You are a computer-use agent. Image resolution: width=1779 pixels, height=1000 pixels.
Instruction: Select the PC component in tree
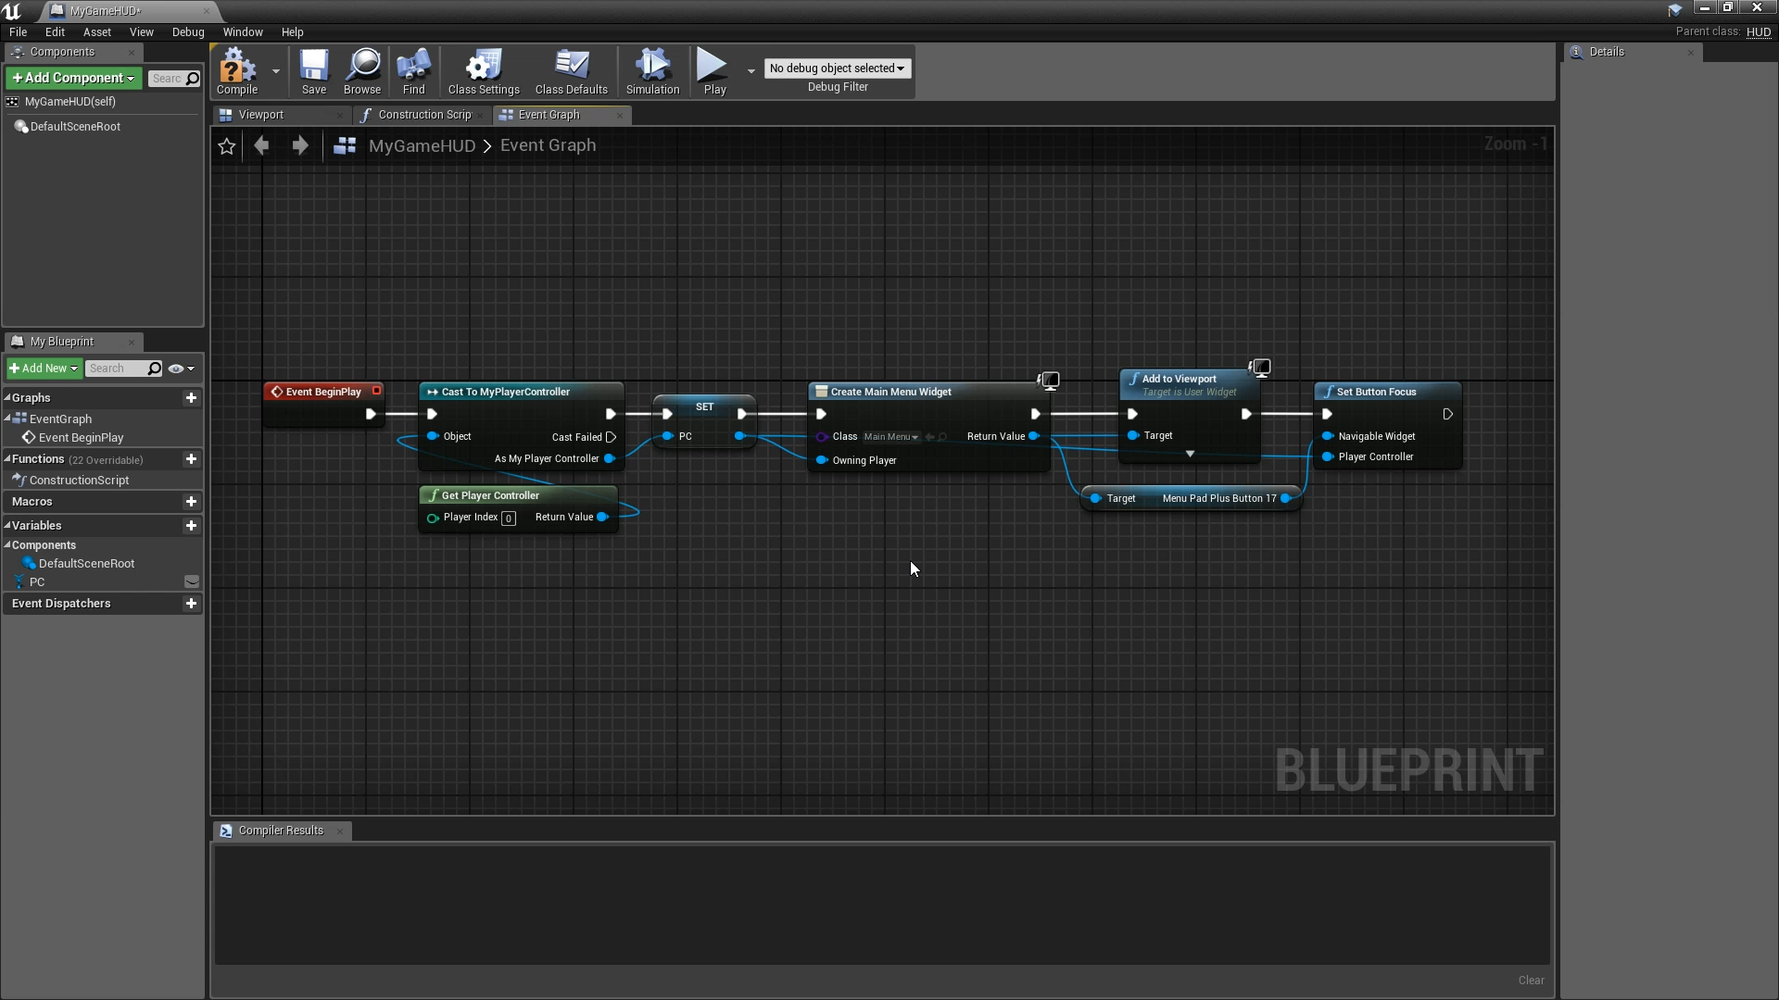37,581
